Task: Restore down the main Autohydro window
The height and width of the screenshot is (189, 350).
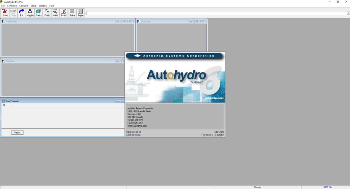Action: pos(338,2)
